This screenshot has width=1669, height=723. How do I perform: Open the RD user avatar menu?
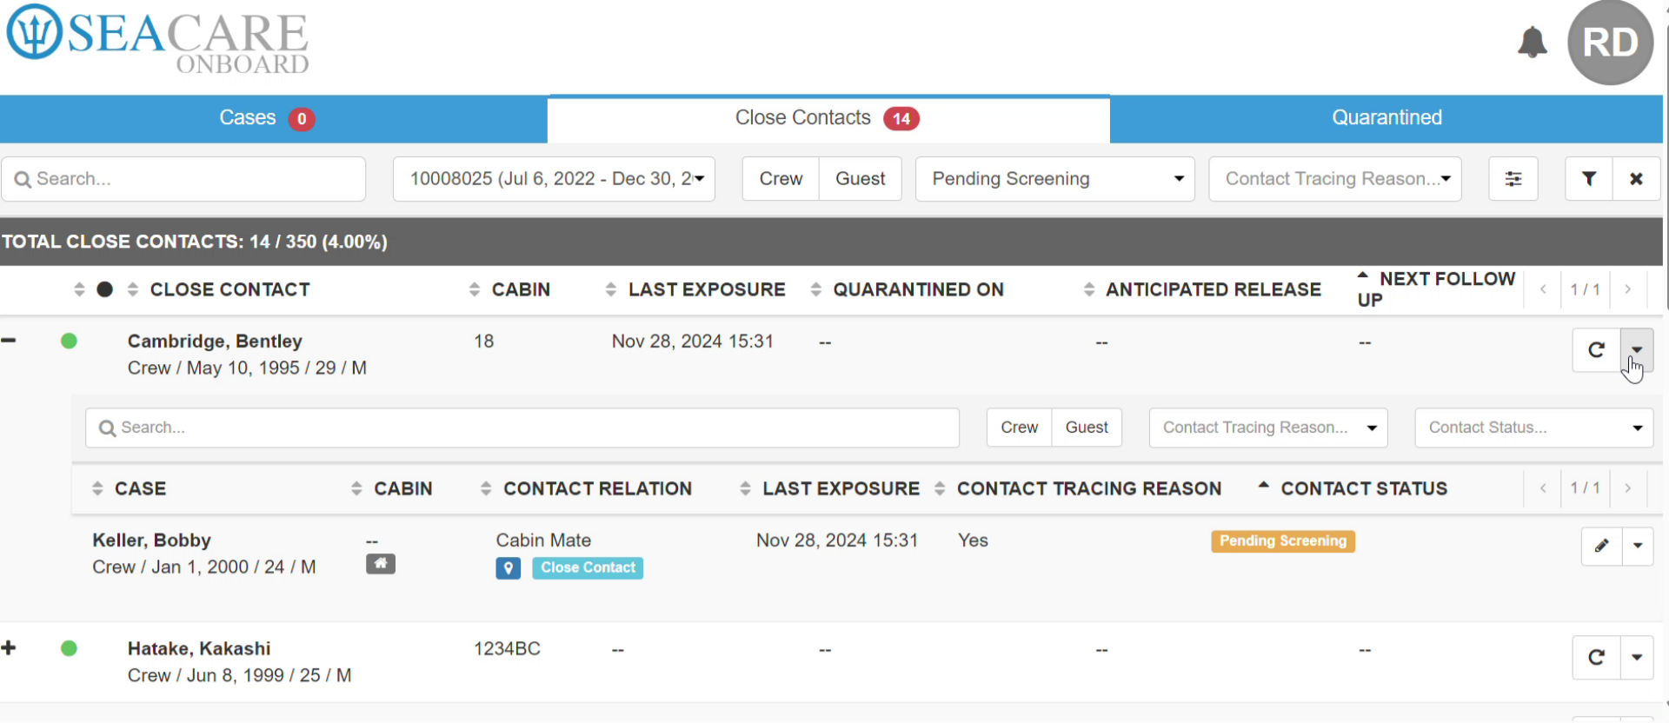1610,43
